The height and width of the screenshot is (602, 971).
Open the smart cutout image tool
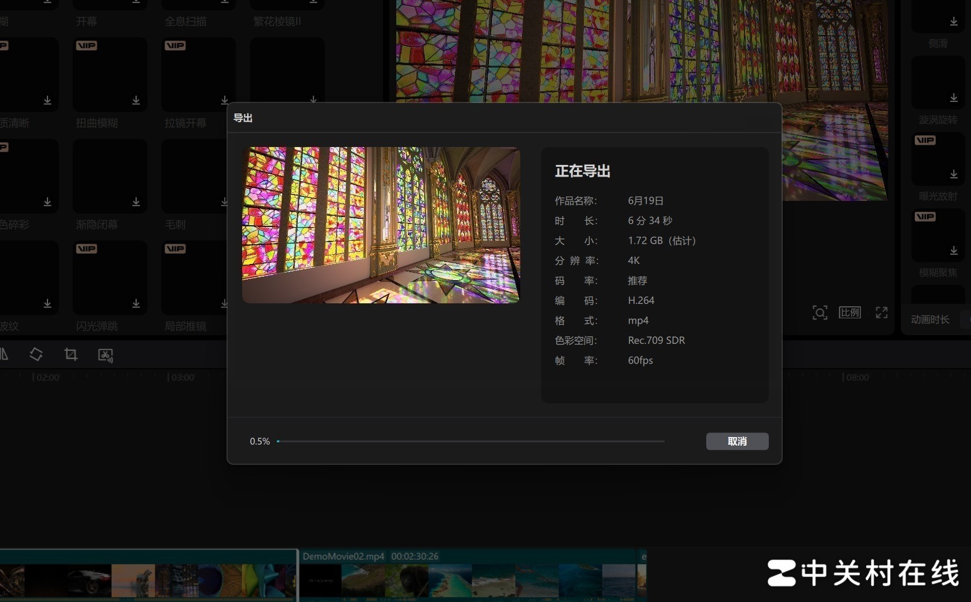click(105, 355)
